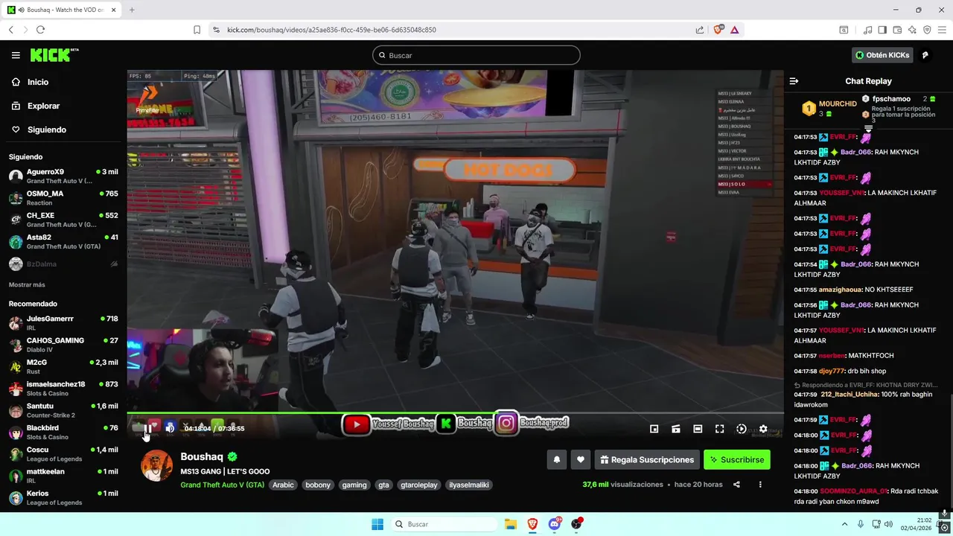Focus the Buscar search field
The height and width of the screenshot is (536, 953).
pyautogui.click(x=476, y=55)
